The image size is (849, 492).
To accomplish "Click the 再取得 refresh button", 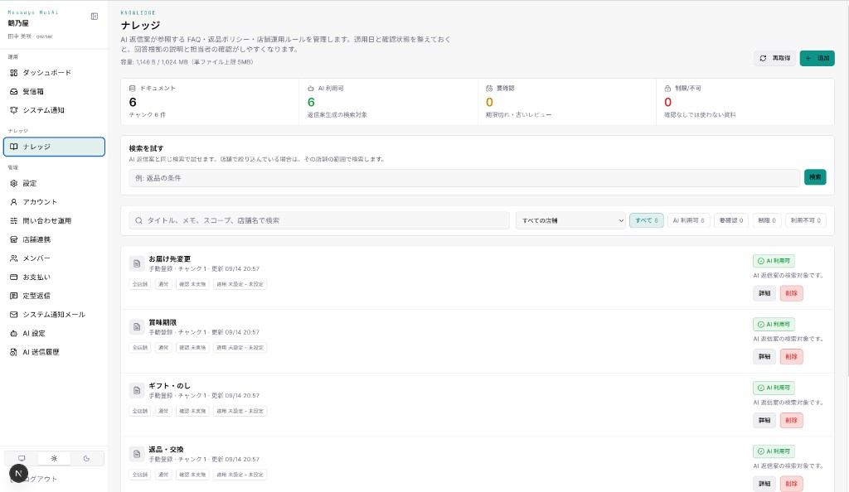I will [775, 58].
